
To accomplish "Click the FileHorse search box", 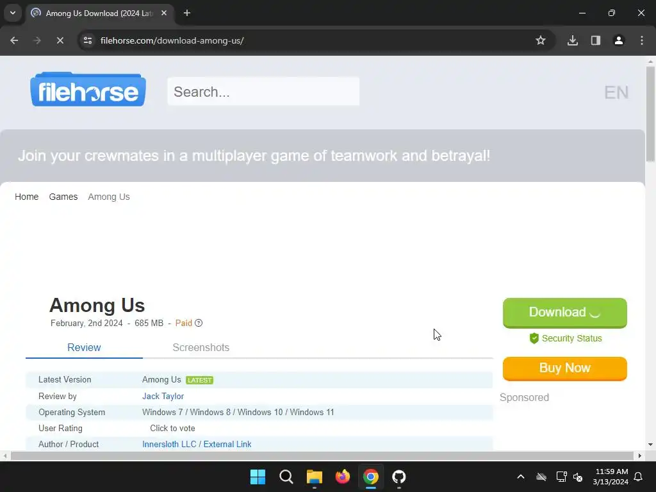I will pyautogui.click(x=263, y=92).
